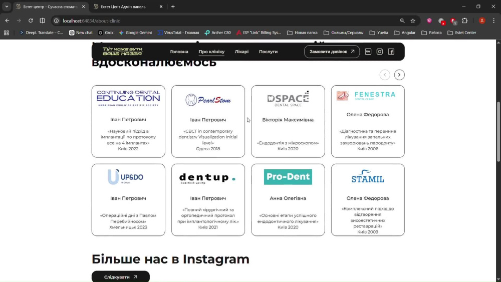Open the apps grid in bookmarks bar
501x282 pixels.
click(7, 33)
